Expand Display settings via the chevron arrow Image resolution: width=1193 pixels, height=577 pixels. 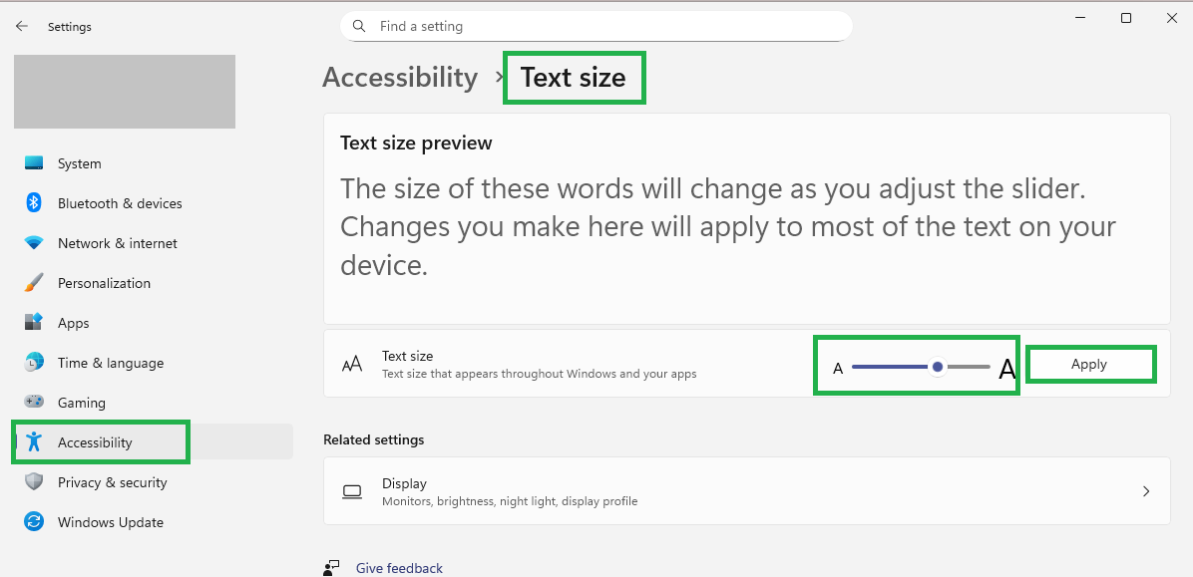pos(1146,491)
